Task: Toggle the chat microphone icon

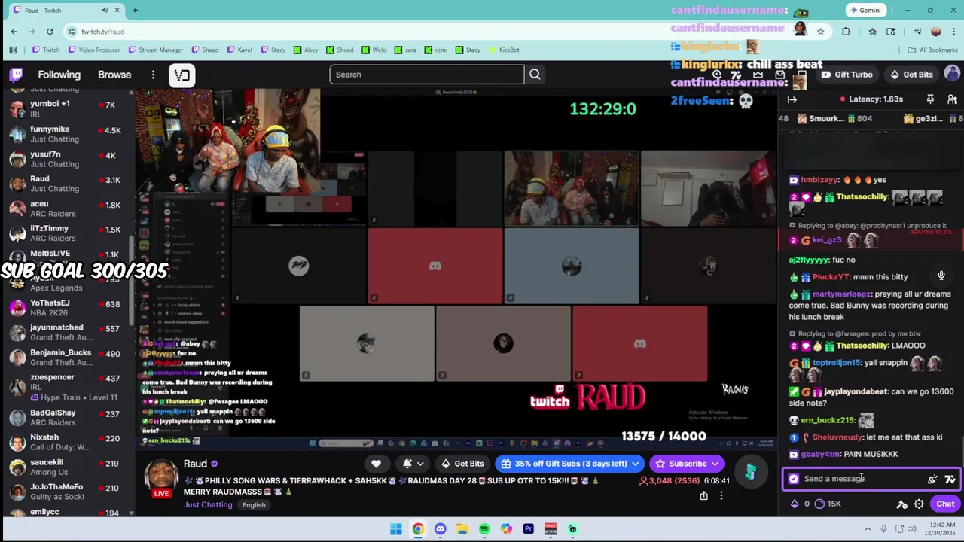Action: [x=941, y=276]
